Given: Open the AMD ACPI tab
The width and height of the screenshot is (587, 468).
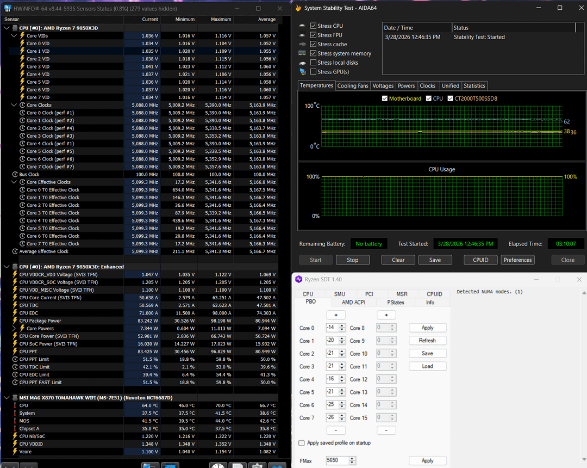Looking at the screenshot, I should 355,302.
